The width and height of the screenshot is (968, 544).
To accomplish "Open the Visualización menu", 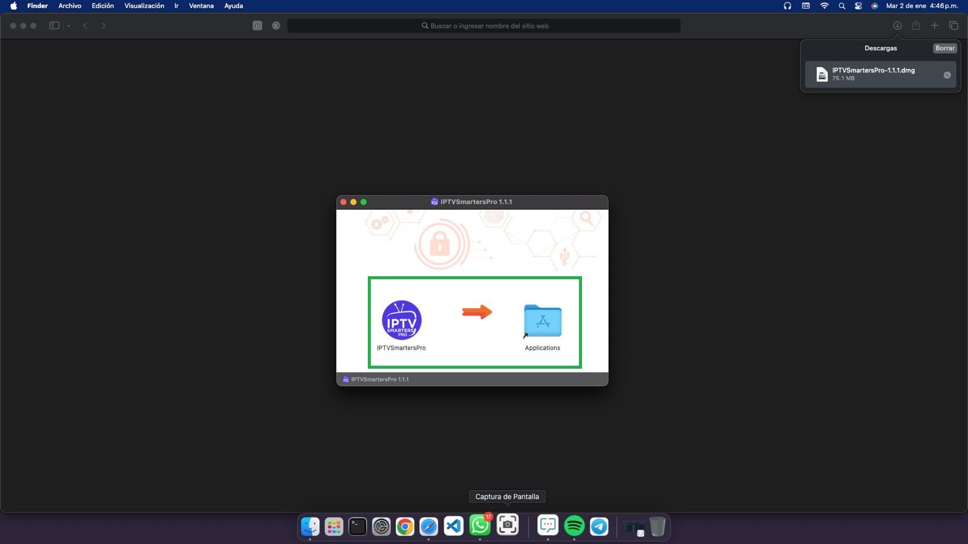I will click(x=144, y=6).
